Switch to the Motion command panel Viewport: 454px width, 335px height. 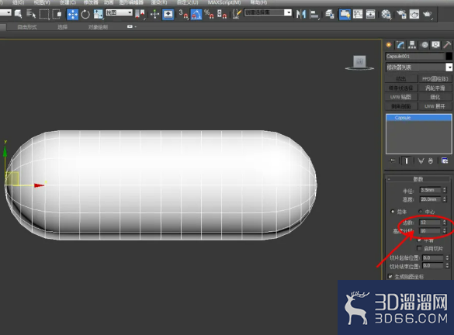click(425, 45)
